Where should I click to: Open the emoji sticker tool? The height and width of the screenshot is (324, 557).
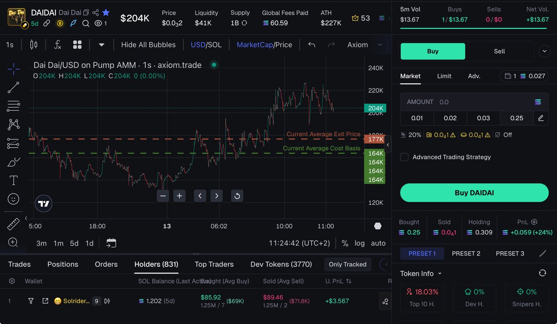click(x=13, y=199)
